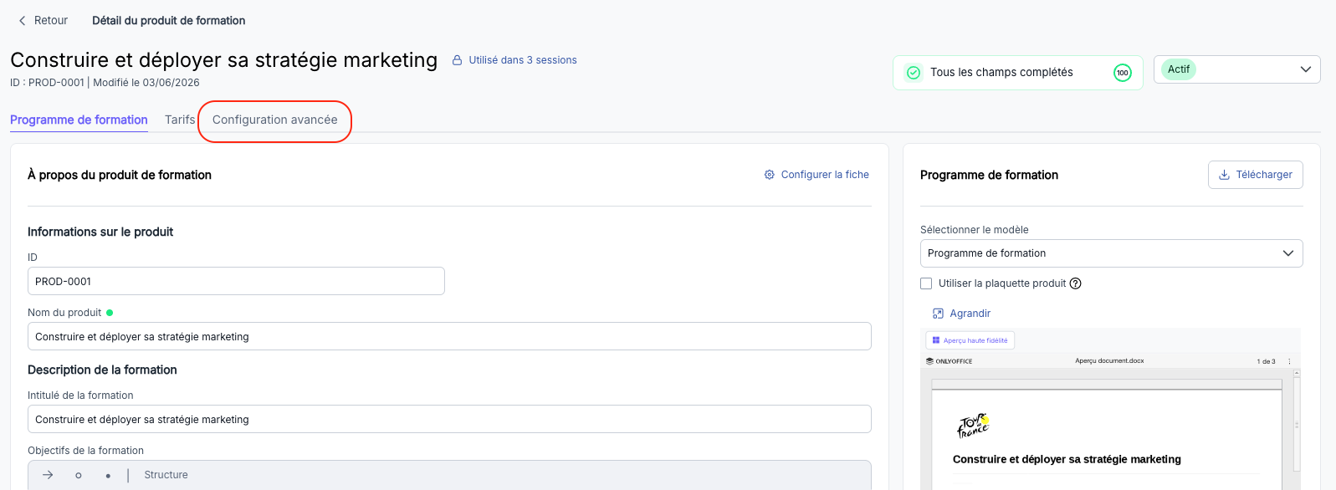1336x490 pixels.
Task: Switch to the Tarifs tab
Action: tap(180, 120)
